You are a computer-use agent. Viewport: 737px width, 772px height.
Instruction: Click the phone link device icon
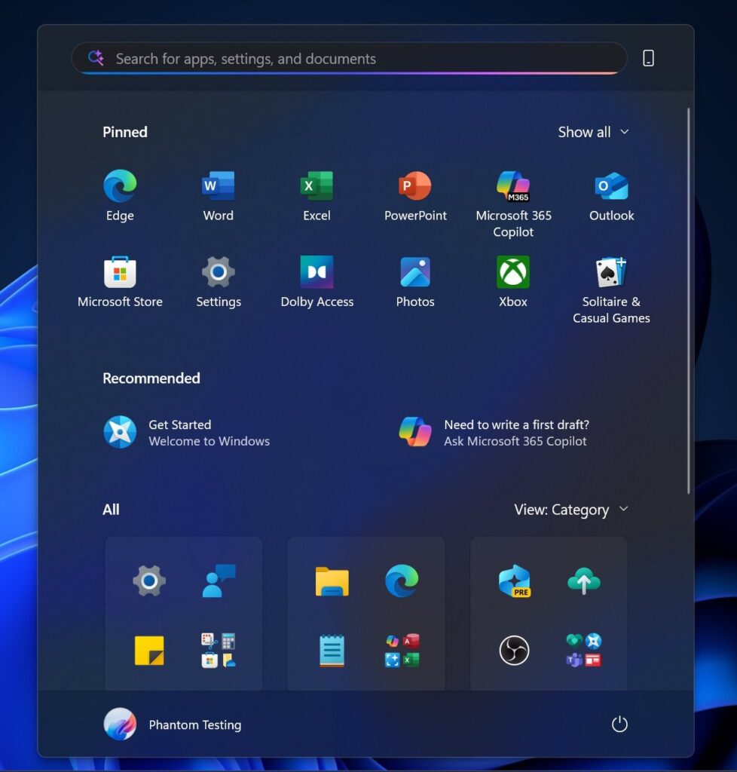point(648,58)
